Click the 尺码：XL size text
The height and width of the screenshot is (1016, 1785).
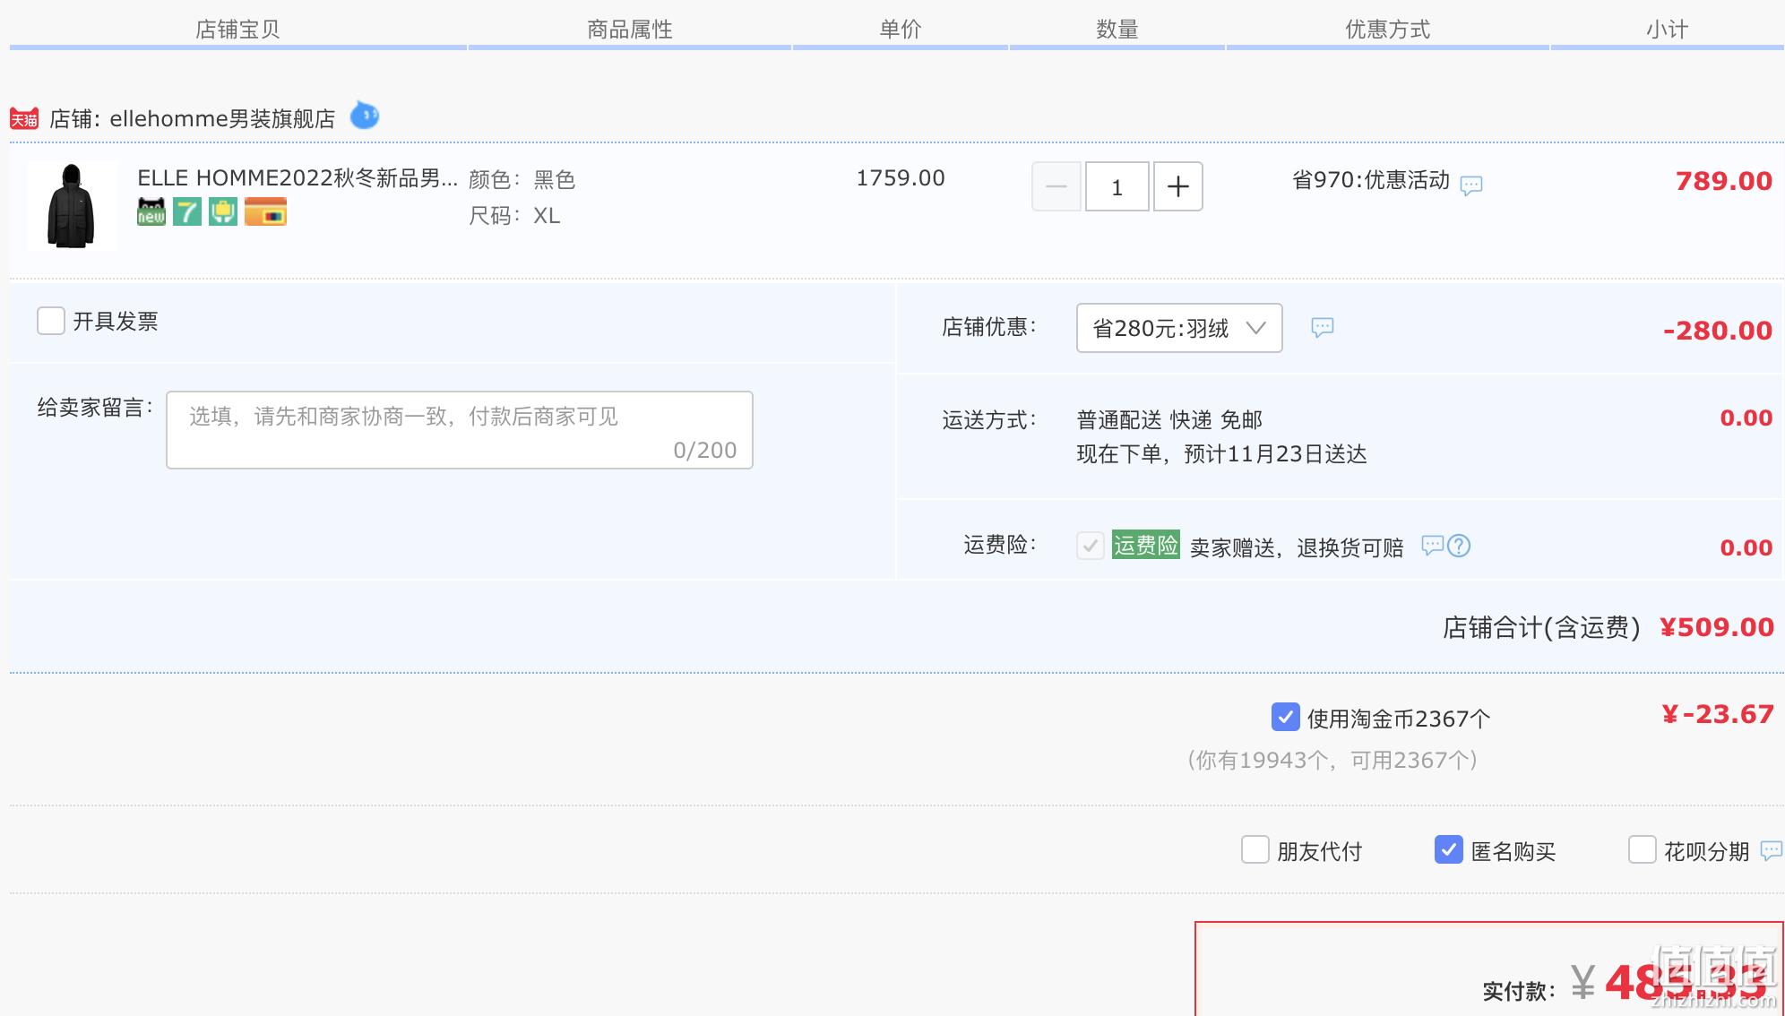[x=515, y=216]
